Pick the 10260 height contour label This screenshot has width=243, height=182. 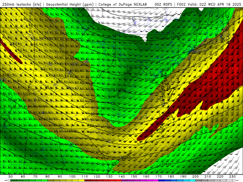click(x=121, y=90)
